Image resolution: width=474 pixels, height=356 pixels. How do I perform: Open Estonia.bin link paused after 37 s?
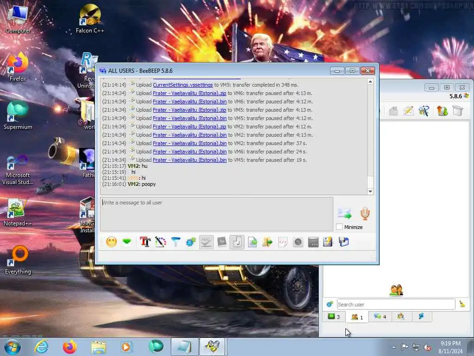(189, 143)
